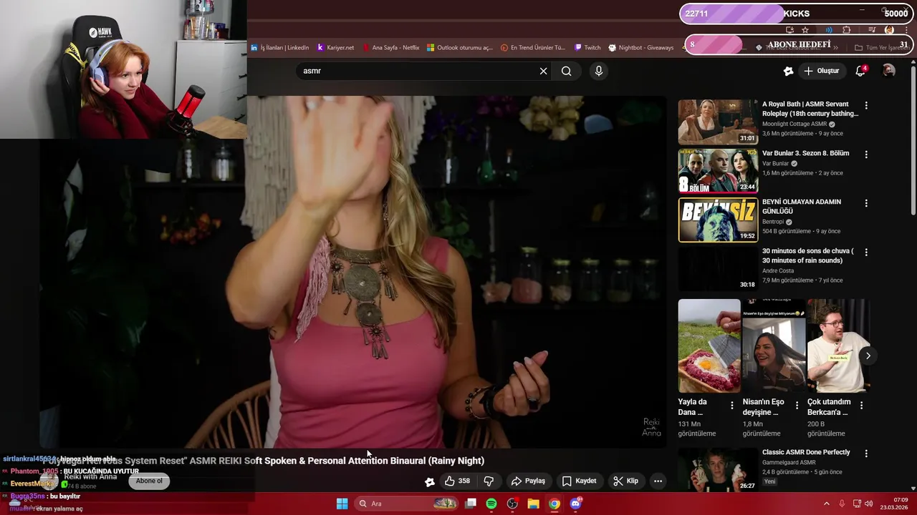Click the YouTube page vertical scrollbar
917x515 pixels.
point(913,139)
